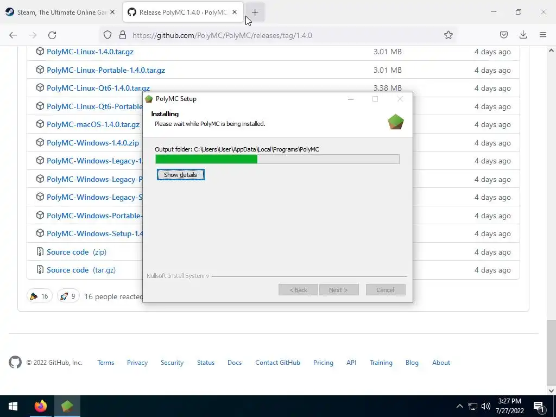Open network status tray icon
This screenshot has height=417, width=556.
coord(473,406)
